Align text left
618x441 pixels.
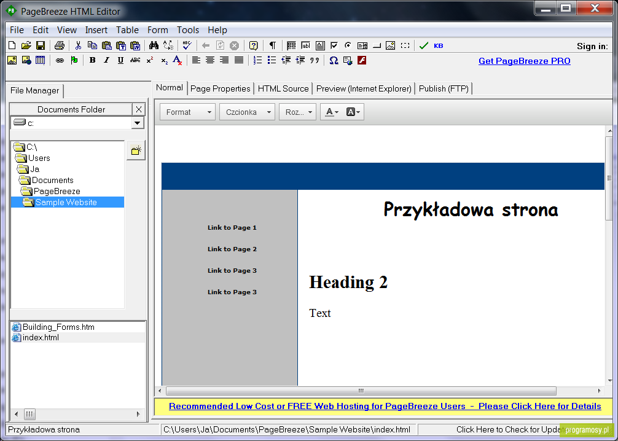[x=196, y=60]
